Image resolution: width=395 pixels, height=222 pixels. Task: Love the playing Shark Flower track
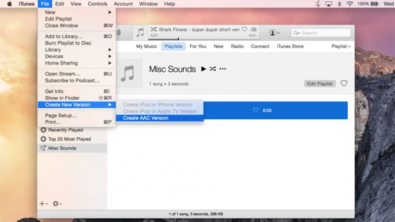tap(244, 29)
